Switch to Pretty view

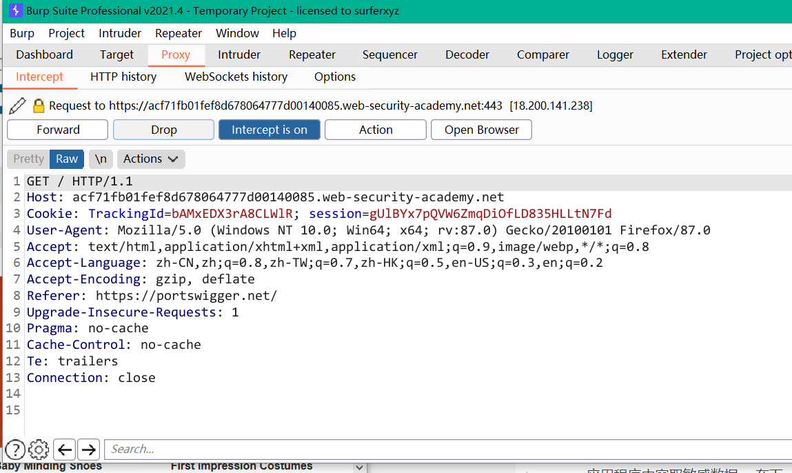click(x=28, y=159)
